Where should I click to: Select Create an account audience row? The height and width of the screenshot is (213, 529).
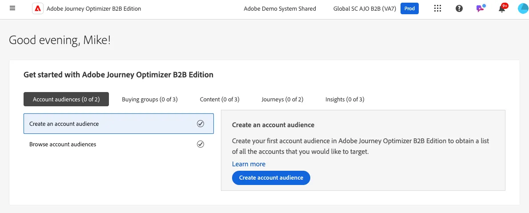(118, 124)
